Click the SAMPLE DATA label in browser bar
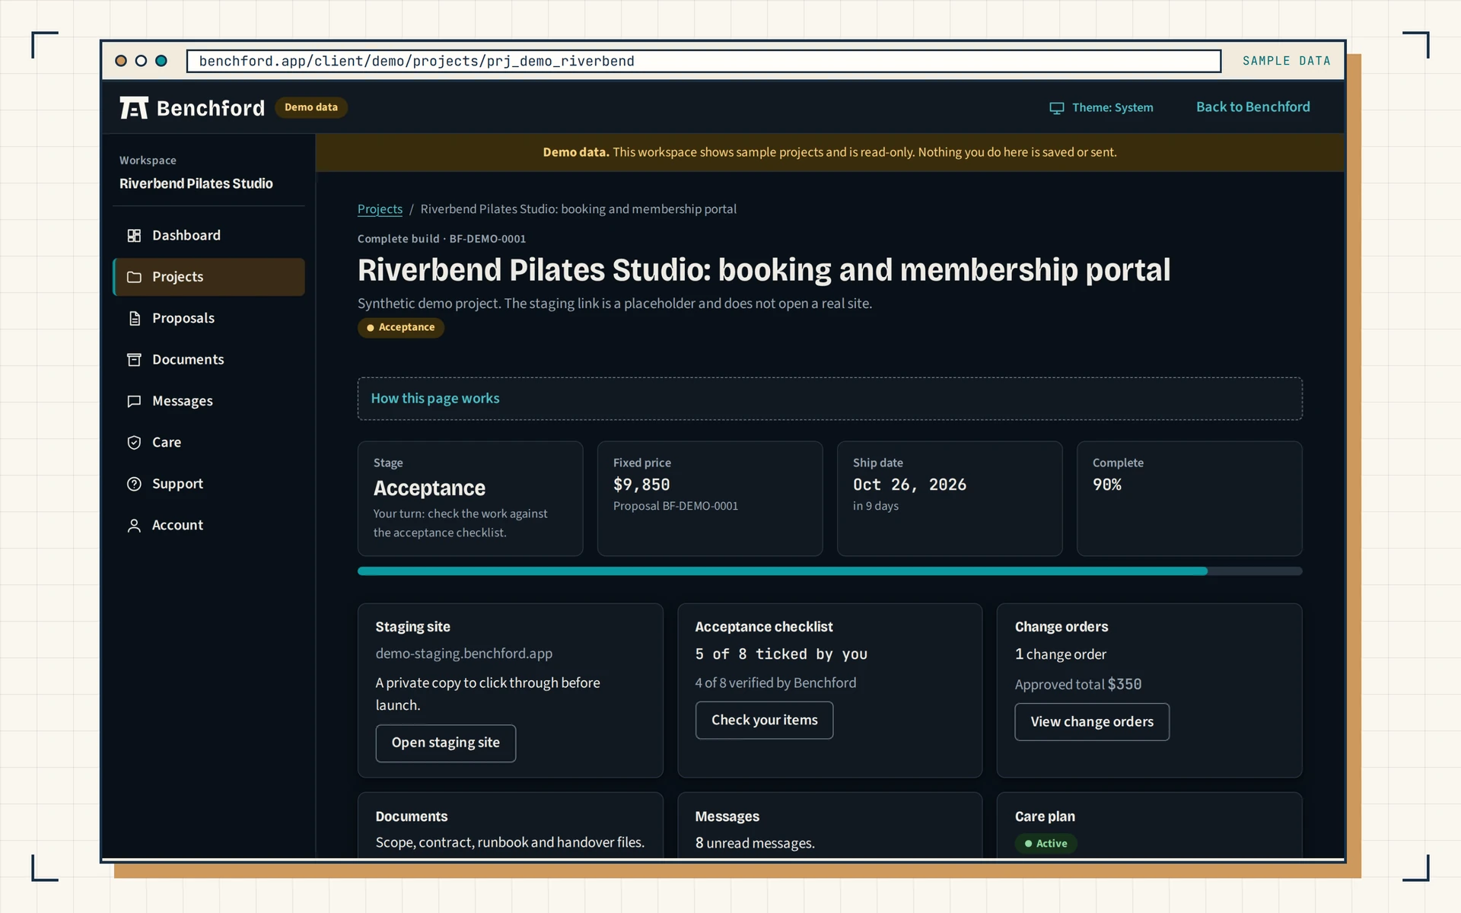Screen dimensions: 1461x913 click(x=1286, y=61)
